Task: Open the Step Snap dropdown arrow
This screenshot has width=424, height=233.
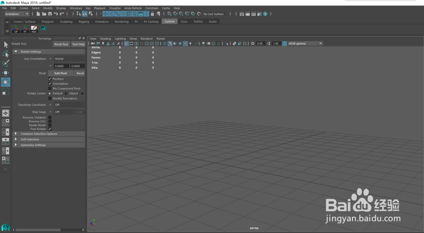Action: (50, 112)
